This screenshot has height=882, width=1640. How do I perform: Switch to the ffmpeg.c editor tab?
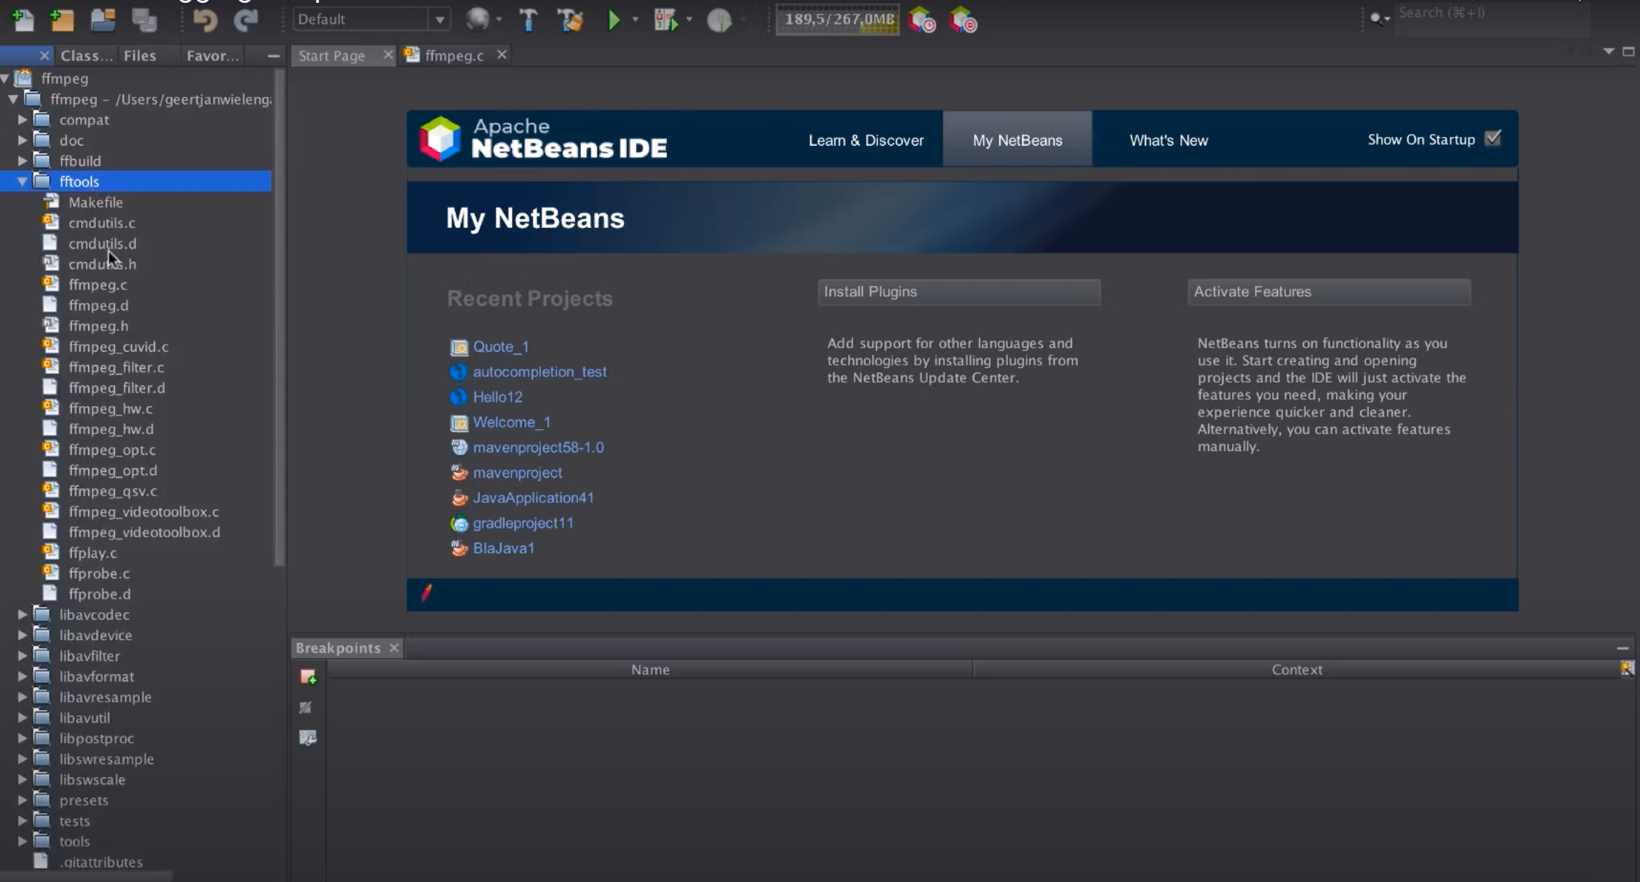pos(454,56)
